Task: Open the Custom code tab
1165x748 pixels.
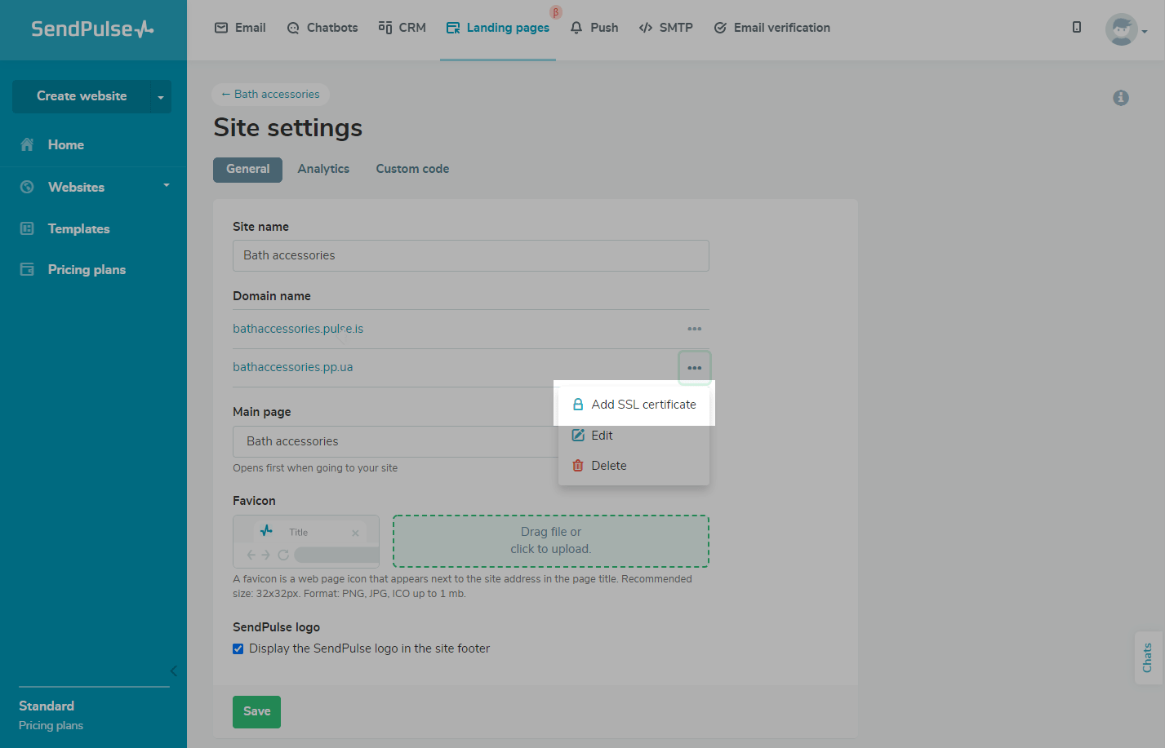Action: [x=412, y=169]
